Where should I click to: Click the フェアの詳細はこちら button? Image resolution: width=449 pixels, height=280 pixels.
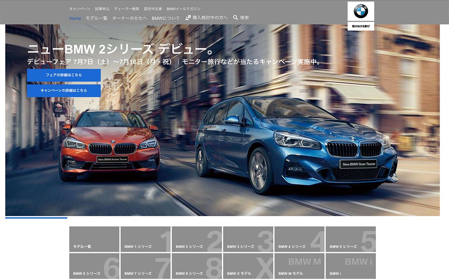tap(64, 75)
